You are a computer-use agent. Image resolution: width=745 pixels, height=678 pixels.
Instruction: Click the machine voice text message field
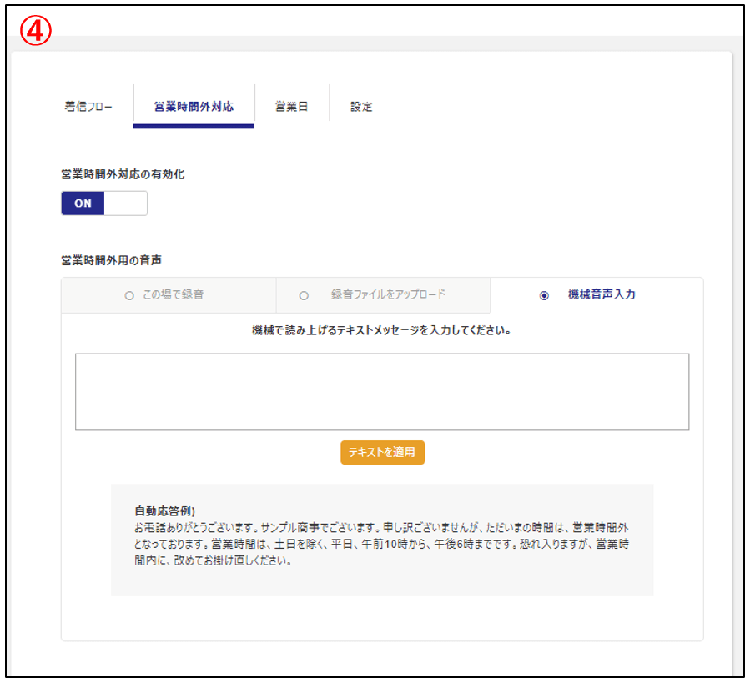tap(382, 392)
